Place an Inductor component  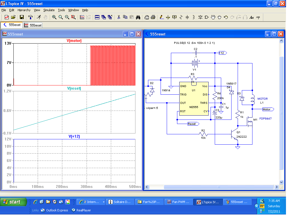tap(194, 17)
